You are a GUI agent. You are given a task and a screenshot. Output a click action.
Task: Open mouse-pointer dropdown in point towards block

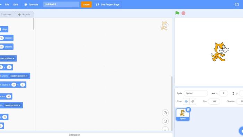pyautogui.click(x=12, y=105)
